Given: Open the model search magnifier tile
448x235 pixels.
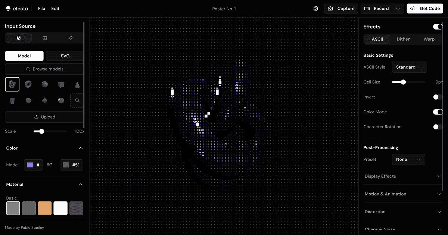Looking at the screenshot, I should (77, 100).
